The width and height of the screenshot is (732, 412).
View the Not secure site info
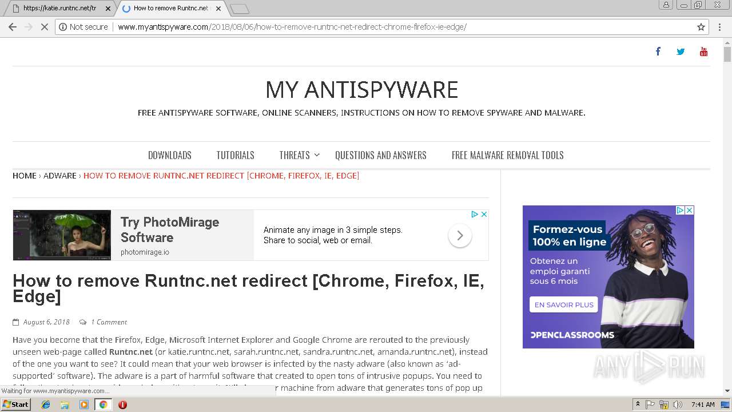pyautogui.click(x=83, y=27)
